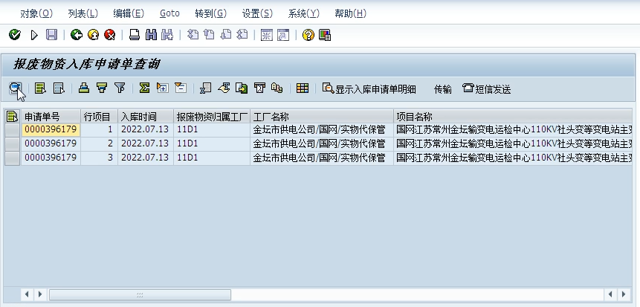Select the row with line item 3
This screenshot has width=640, height=307.
pos(13,158)
